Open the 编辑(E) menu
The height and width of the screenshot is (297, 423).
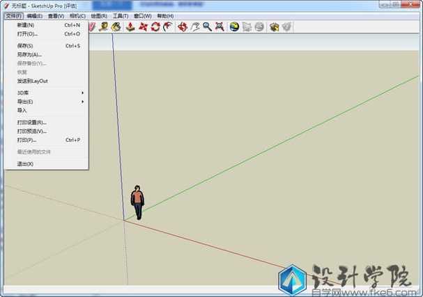(35, 16)
